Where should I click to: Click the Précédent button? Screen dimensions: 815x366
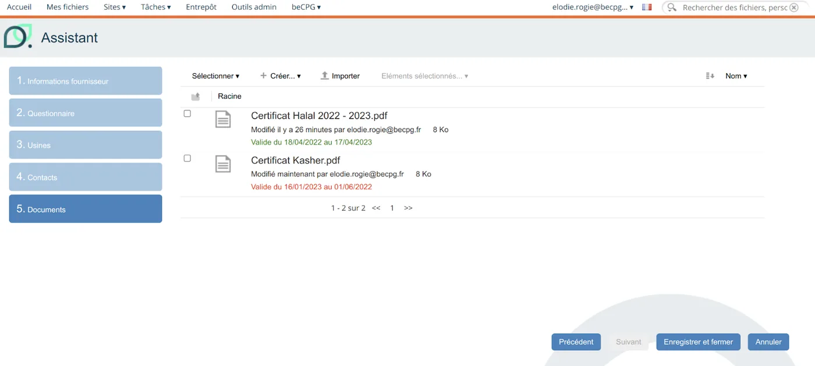click(x=576, y=342)
